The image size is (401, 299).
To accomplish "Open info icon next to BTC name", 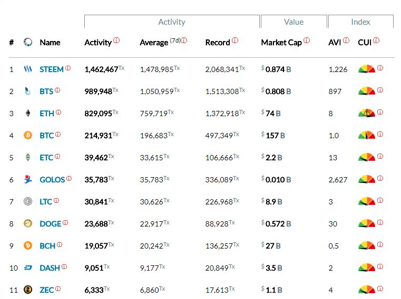I will pos(58,134).
